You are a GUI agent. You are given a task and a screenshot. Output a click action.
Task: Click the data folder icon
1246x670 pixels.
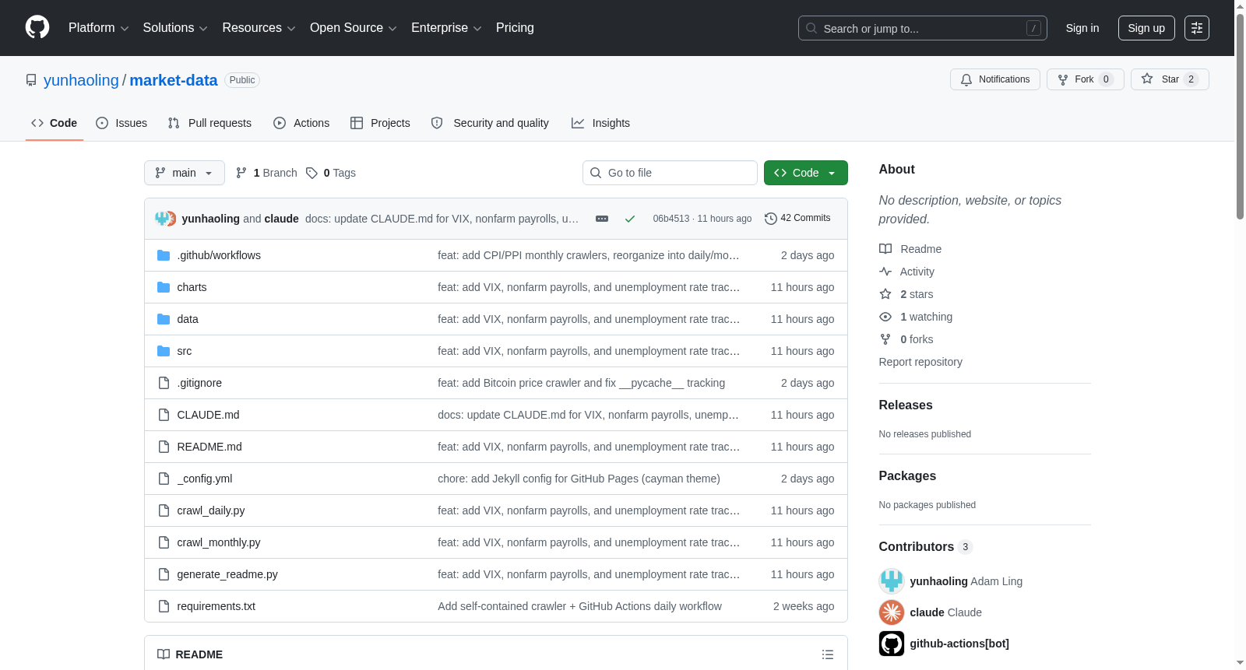(164, 319)
